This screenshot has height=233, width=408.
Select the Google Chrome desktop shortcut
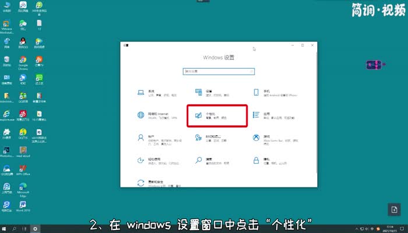click(x=23, y=63)
